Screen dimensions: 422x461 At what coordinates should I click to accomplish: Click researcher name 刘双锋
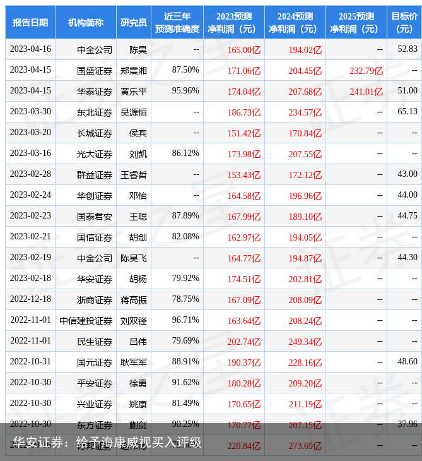click(134, 321)
